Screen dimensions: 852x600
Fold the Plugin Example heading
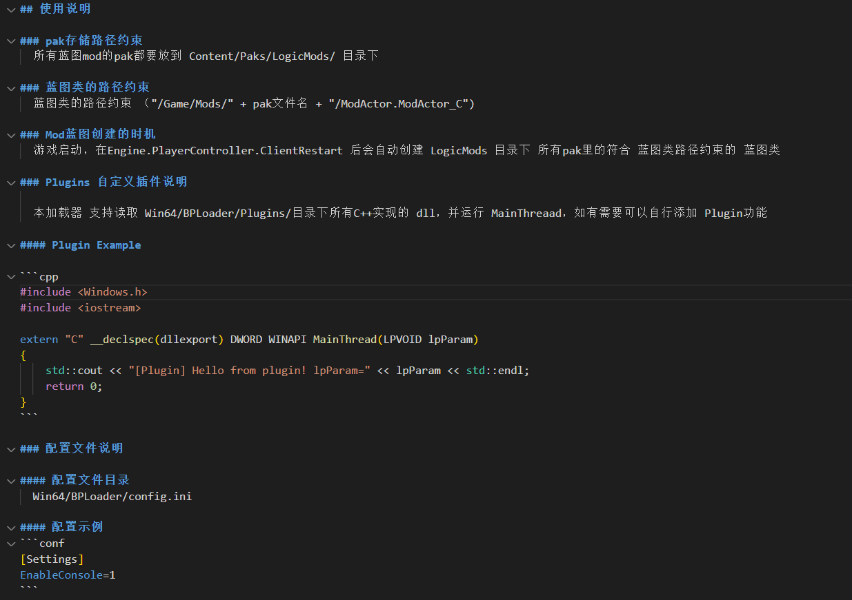click(x=10, y=245)
